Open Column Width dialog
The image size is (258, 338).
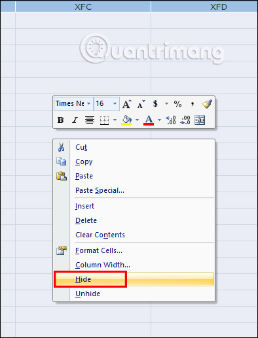point(134,265)
